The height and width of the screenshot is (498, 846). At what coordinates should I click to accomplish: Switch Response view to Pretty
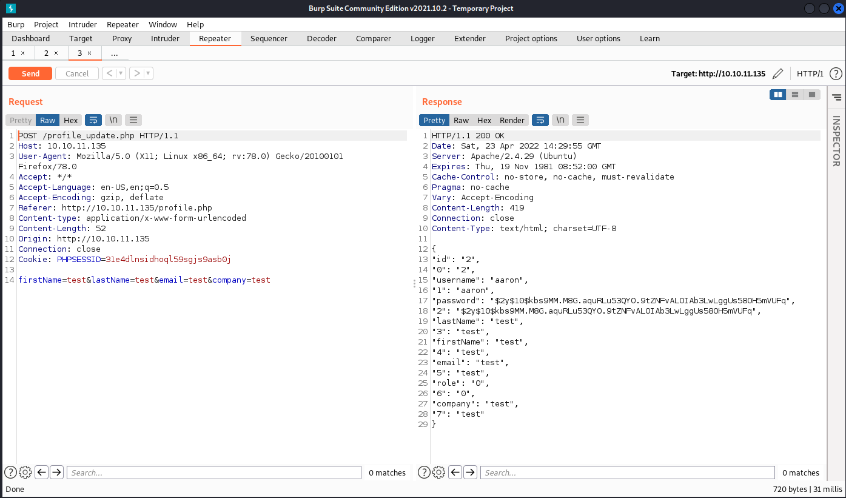[x=434, y=120]
